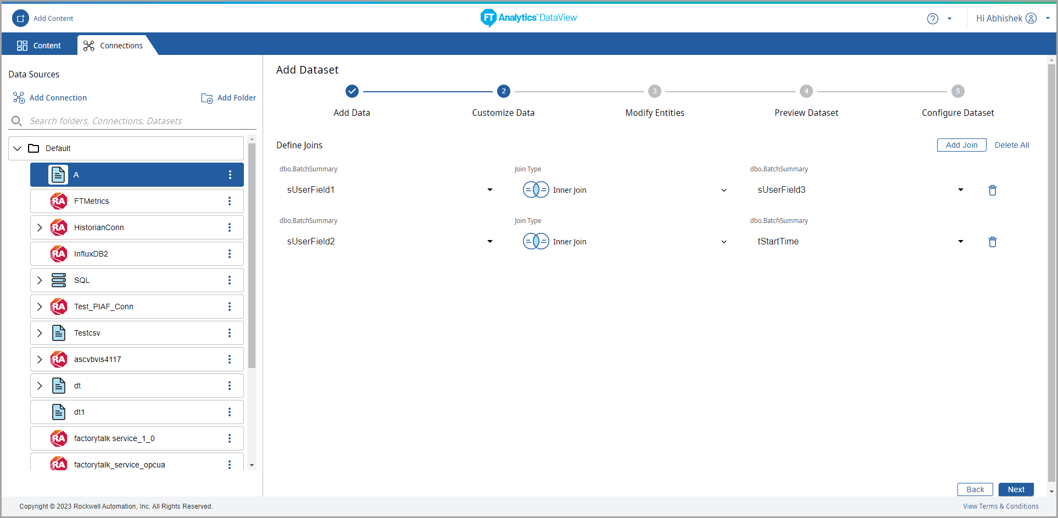Viewport: 1058px width, 518px height.
Task: Expand the HistorianConn connection
Action: [40, 227]
